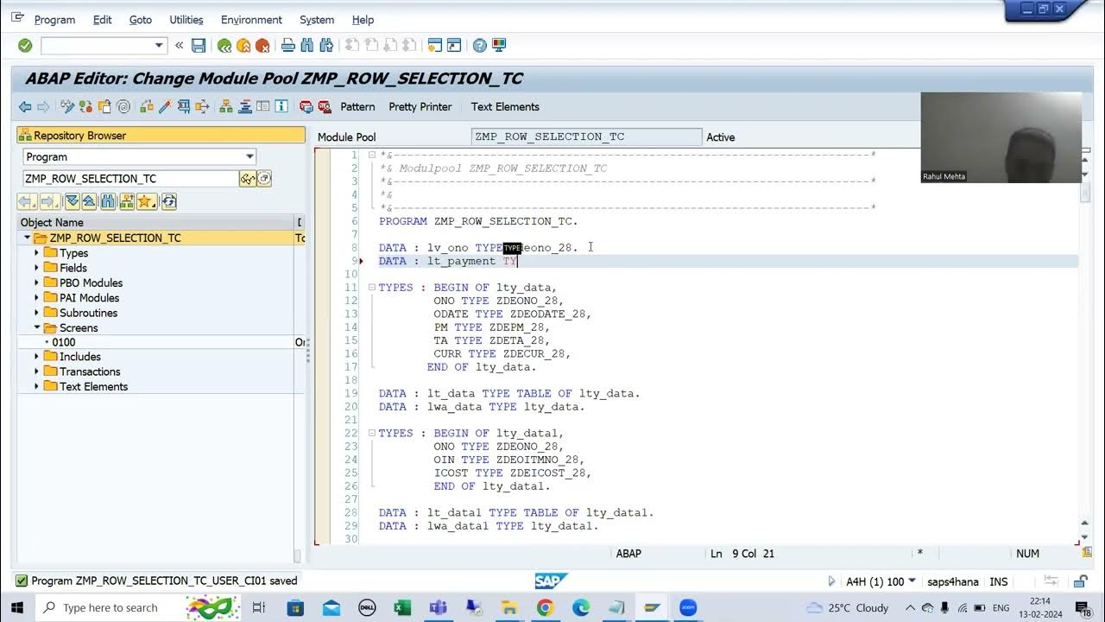Click the Customize Local Layout monitor icon
This screenshot has width=1105, height=622.
[x=499, y=45]
